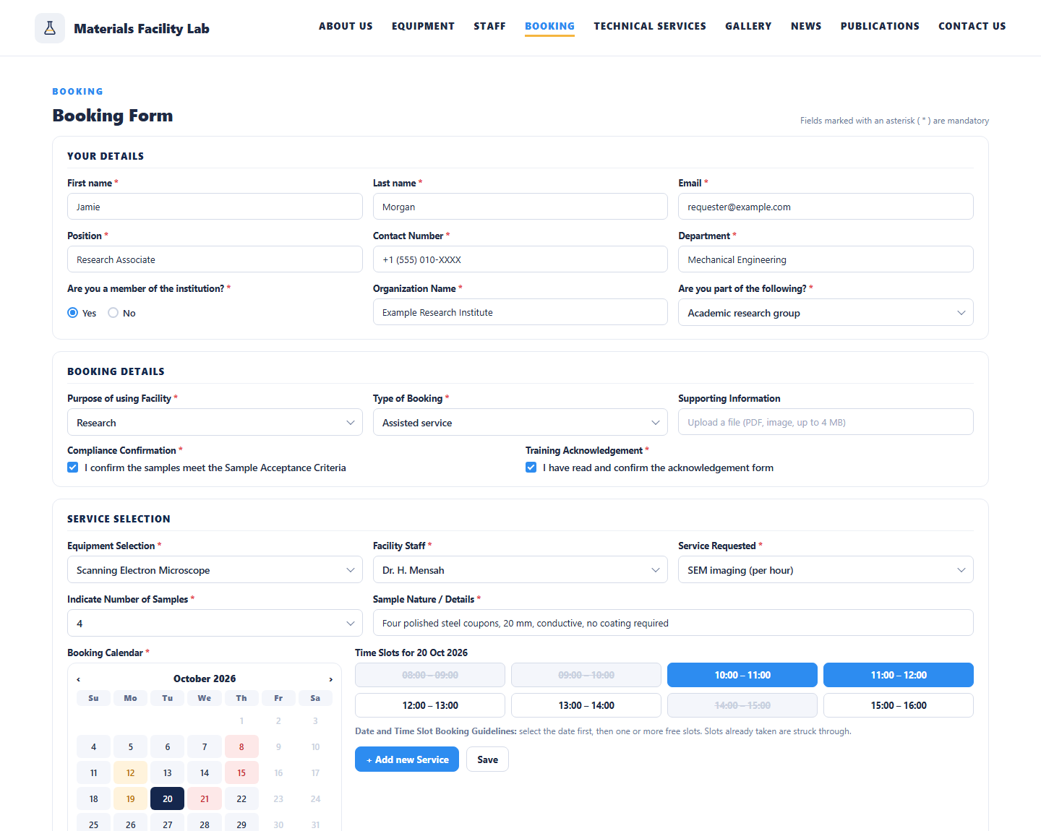The width and height of the screenshot is (1041, 831).
Task: Select October 14 in the calendar
Action: 205,773
